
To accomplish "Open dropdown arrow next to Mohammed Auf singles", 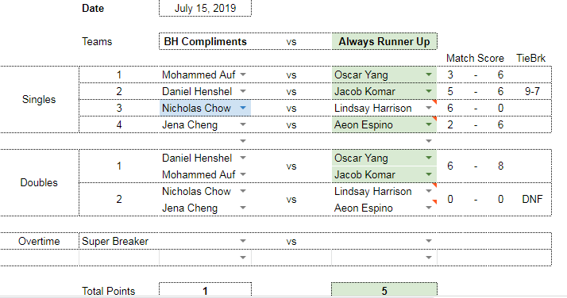I will pos(243,74).
